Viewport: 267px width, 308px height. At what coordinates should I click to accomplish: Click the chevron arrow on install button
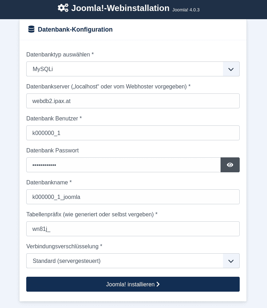pyautogui.click(x=158, y=284)
